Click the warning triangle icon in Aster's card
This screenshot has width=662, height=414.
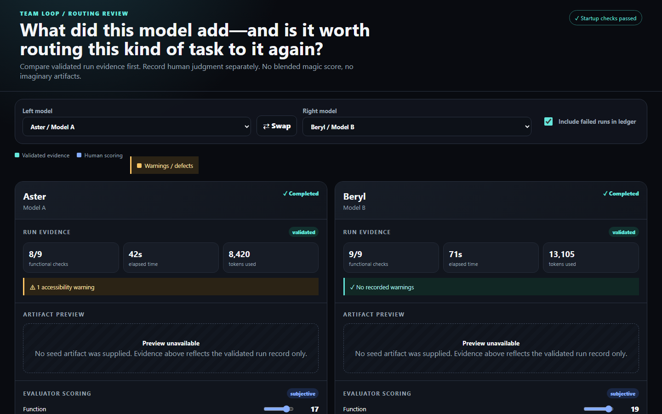point(33,287)
